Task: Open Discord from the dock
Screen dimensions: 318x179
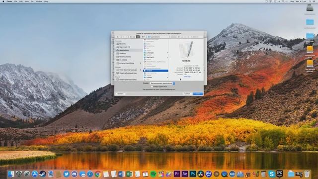Action: click(74, 174)
